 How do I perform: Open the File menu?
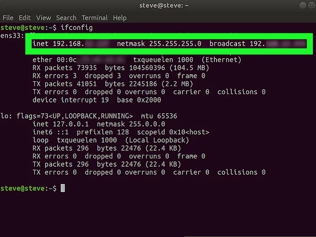pyautogui.click(x=8, y=18)
